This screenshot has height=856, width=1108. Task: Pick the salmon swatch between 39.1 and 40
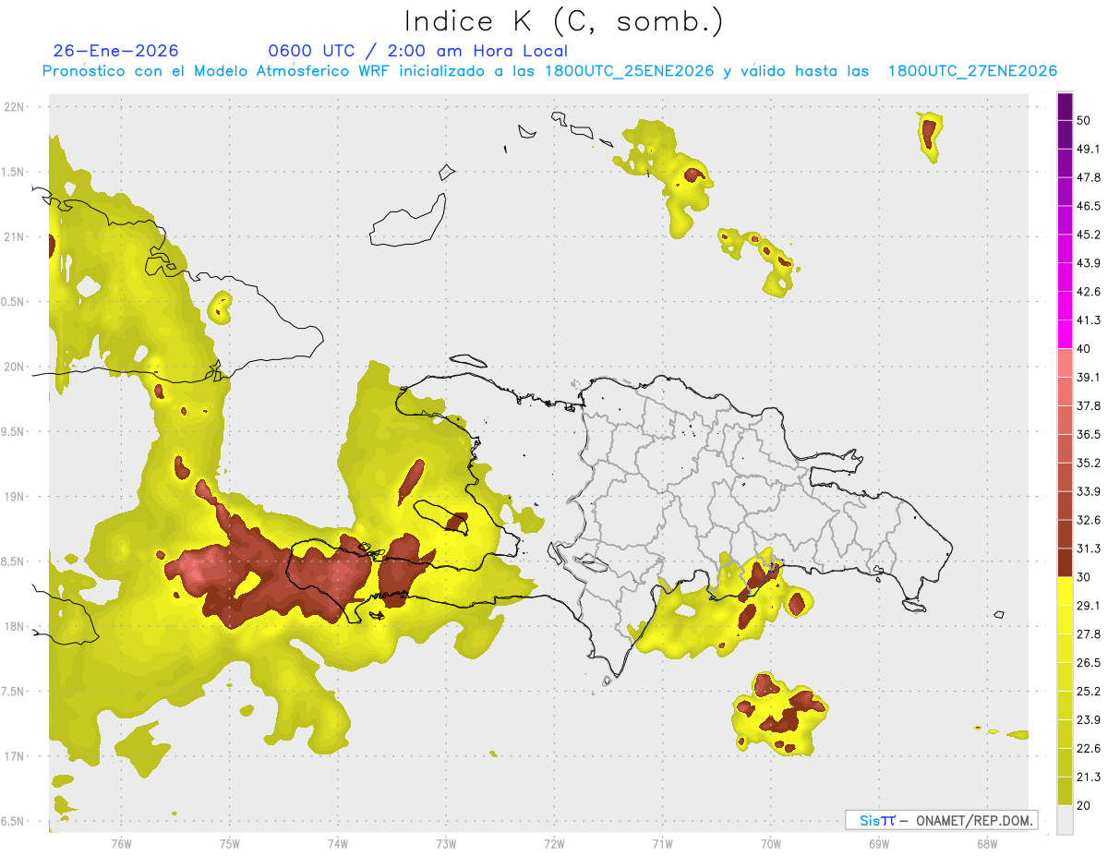tap(1066, 363)
